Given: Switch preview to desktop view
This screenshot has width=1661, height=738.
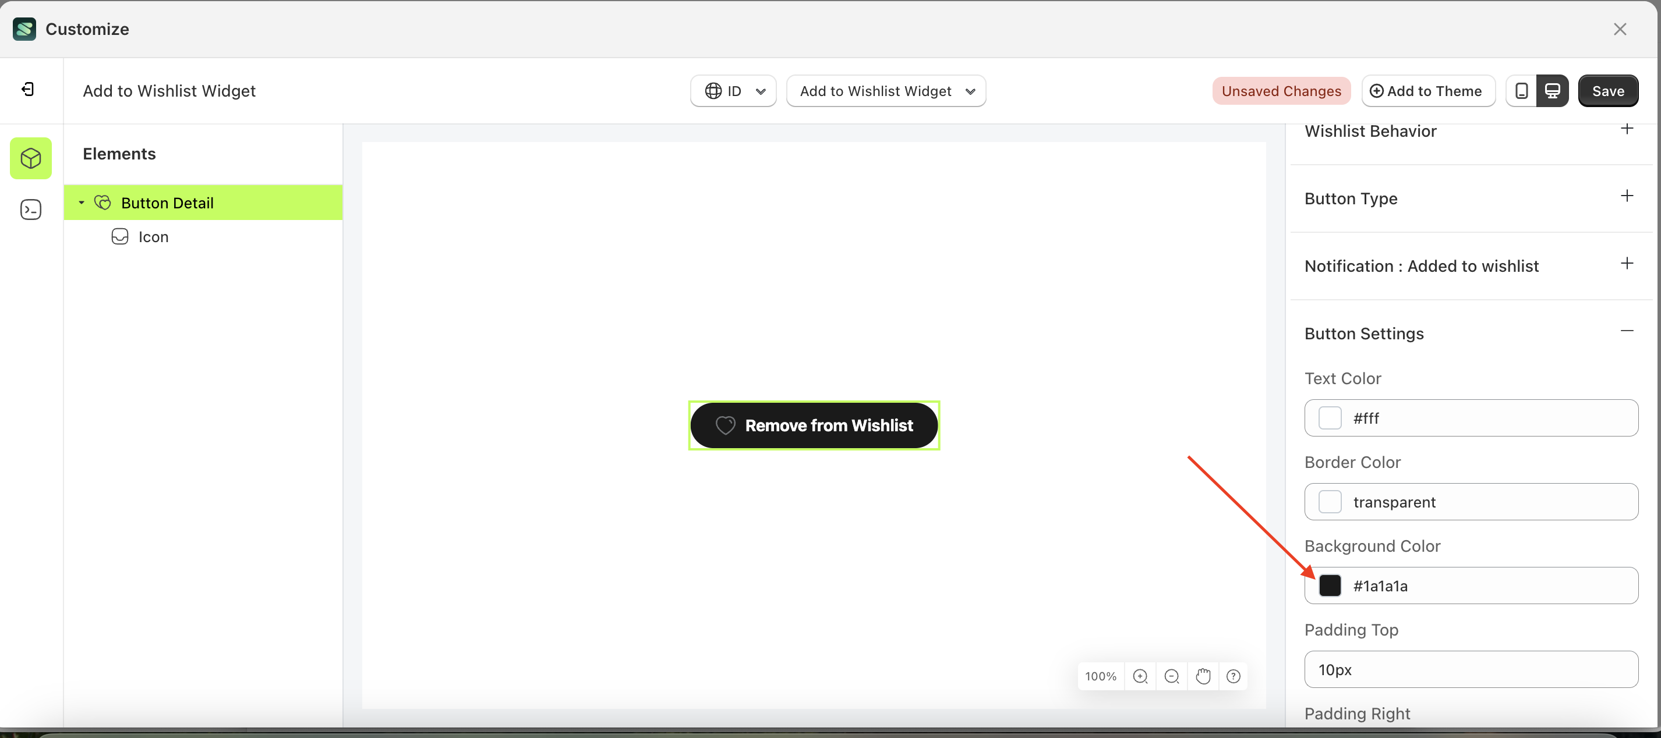Looking at the screenshot, I should (1553, 90).
